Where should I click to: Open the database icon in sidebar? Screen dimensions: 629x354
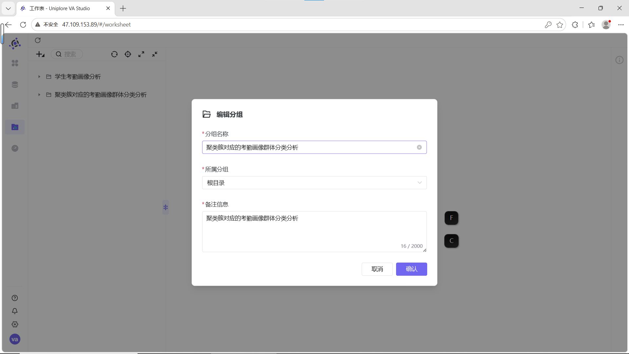point(15,85)
